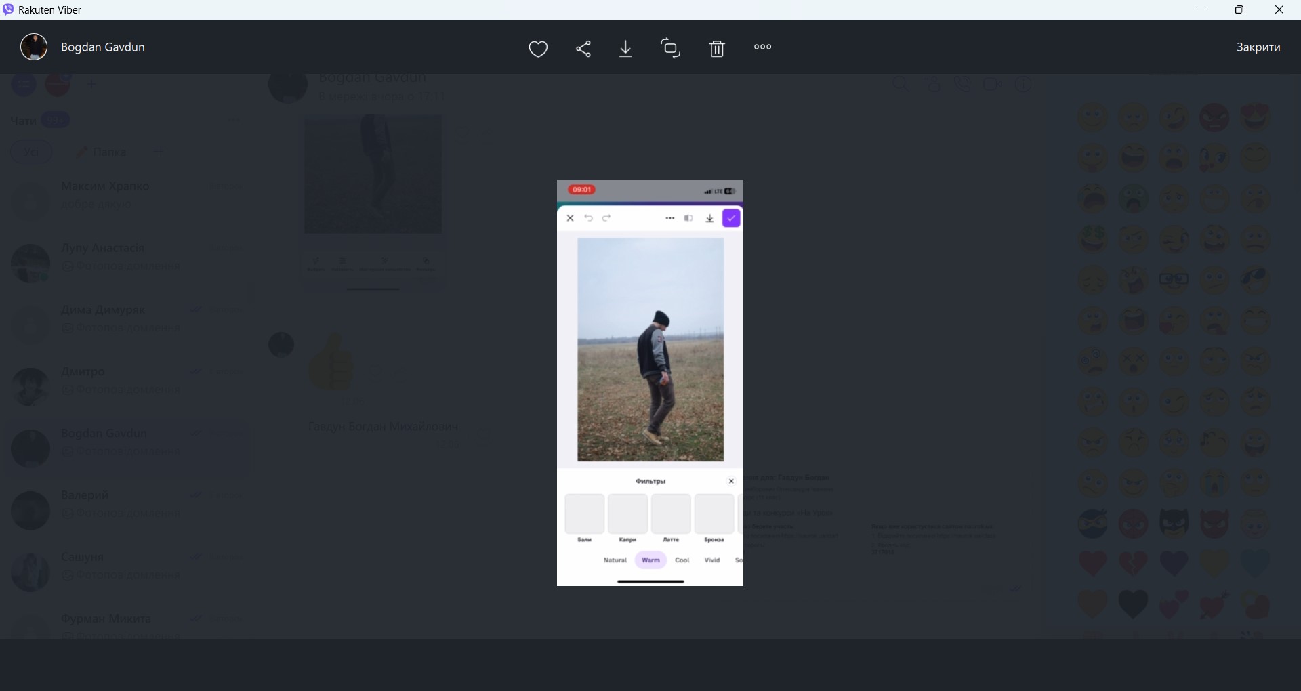
Task: Select the Усі chats filter tab
Action: 31,152
